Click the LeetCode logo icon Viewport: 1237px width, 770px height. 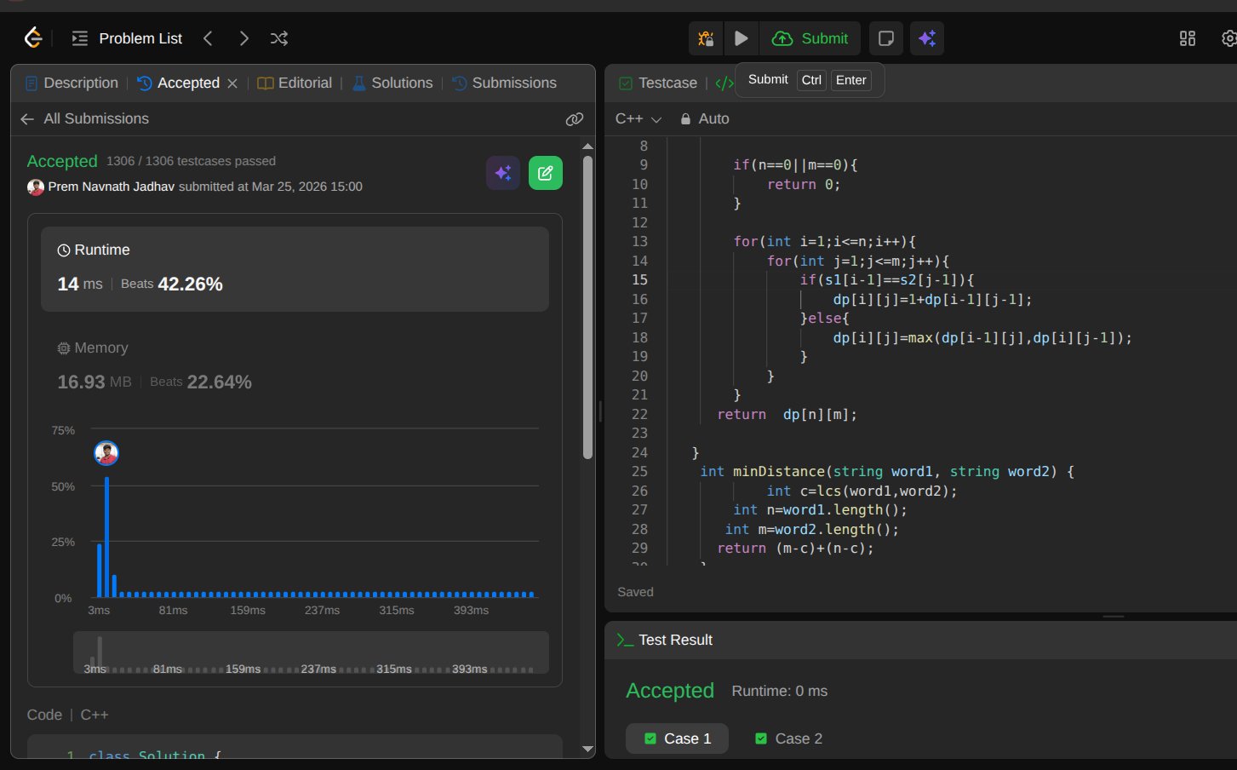point(32,38)
